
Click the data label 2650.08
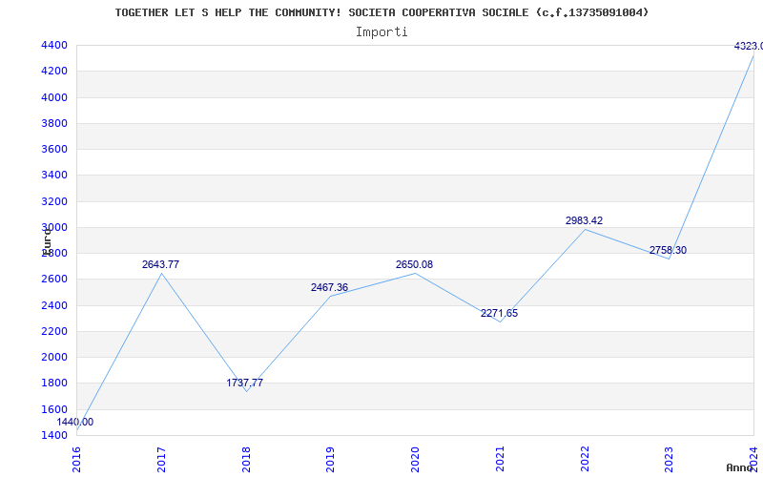(414, 264)
